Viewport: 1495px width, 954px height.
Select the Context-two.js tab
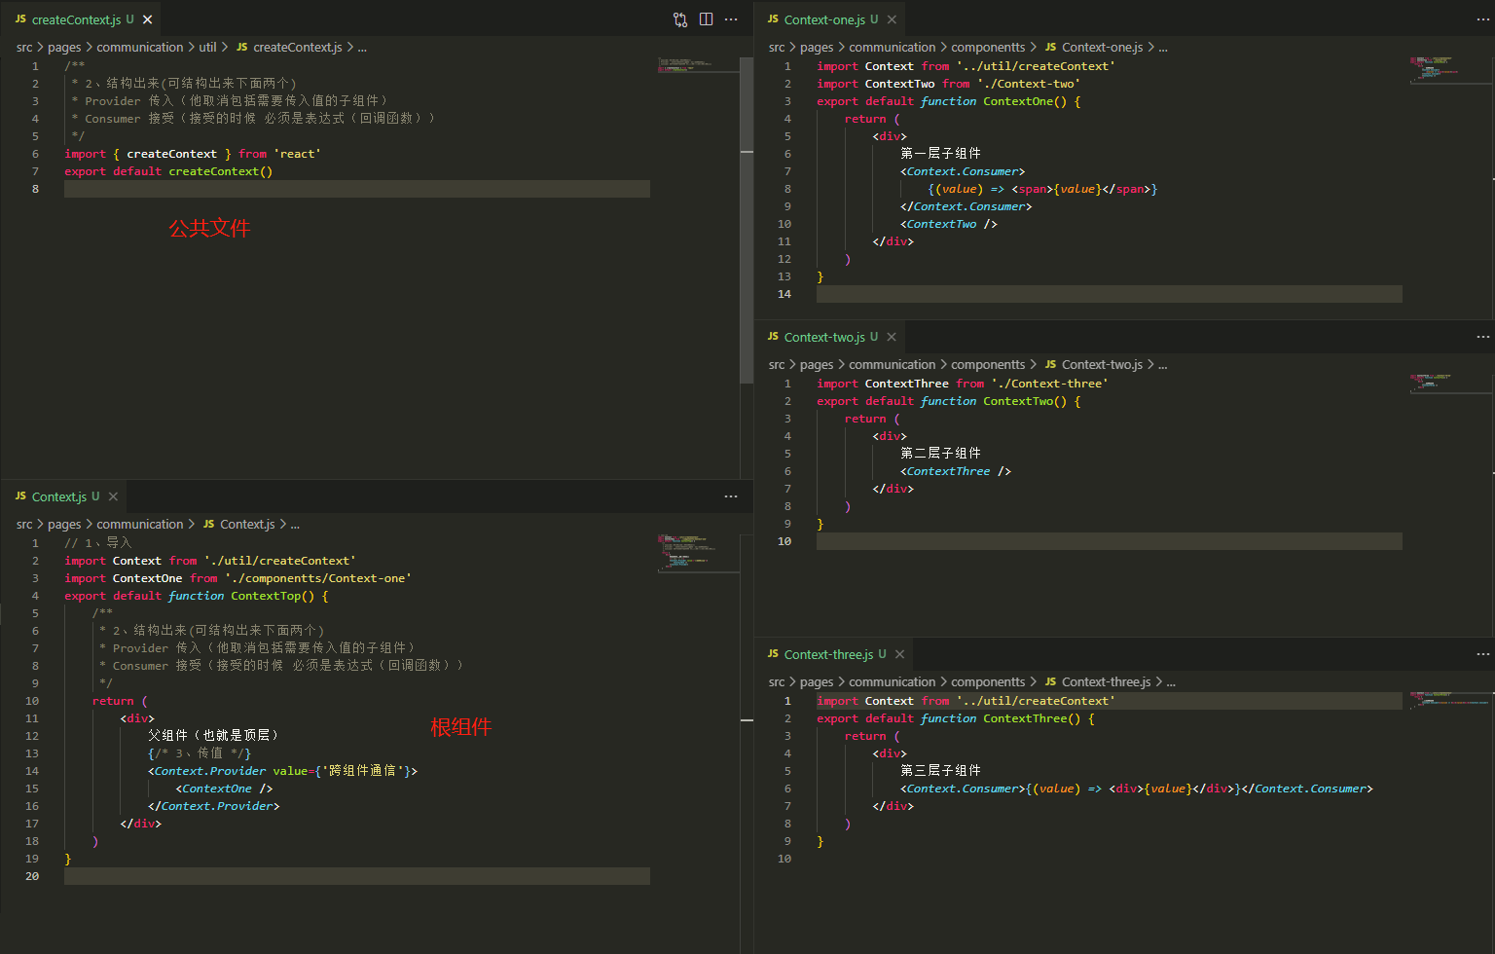coord(831,337)
